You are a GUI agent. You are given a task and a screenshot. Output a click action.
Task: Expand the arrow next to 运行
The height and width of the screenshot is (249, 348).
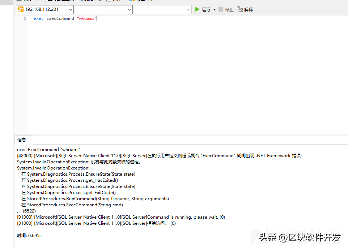click(214, 9)
